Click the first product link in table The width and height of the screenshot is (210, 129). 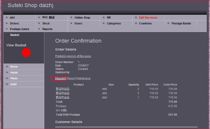63,89
